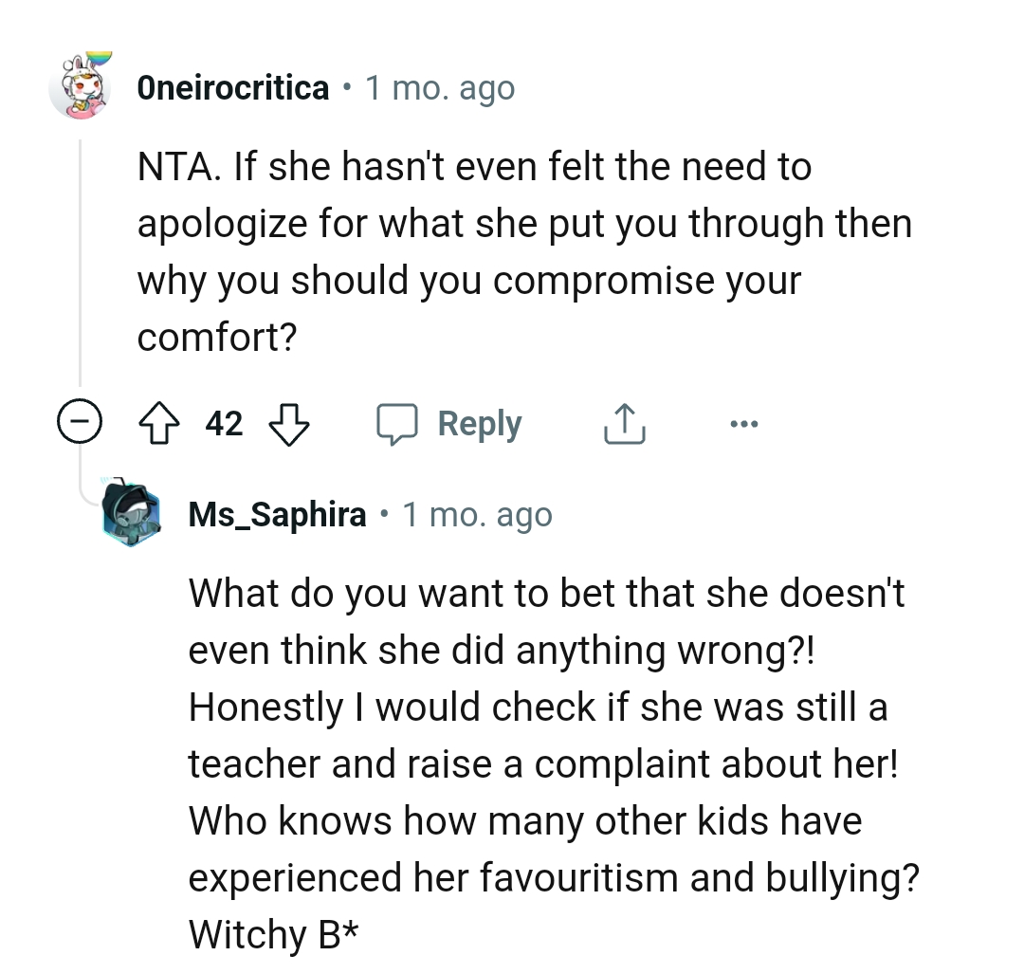Open the share options for Oneirocritica's comment
Viewport: 1024px width, 974px height.
click(624, 423)
